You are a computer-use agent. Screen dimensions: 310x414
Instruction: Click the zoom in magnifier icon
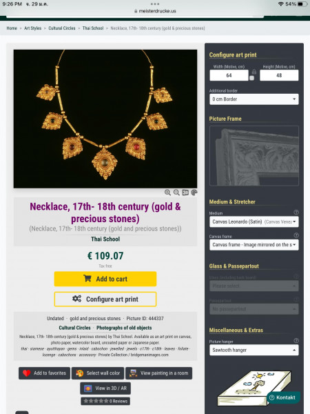coord(167,193)
